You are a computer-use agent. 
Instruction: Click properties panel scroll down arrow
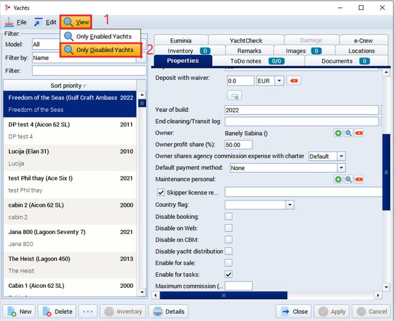point(386,287)
